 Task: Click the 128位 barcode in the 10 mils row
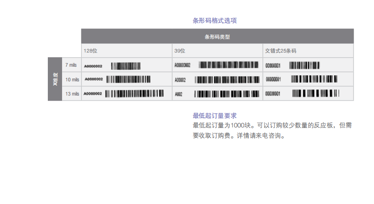[x=128, y=79]
